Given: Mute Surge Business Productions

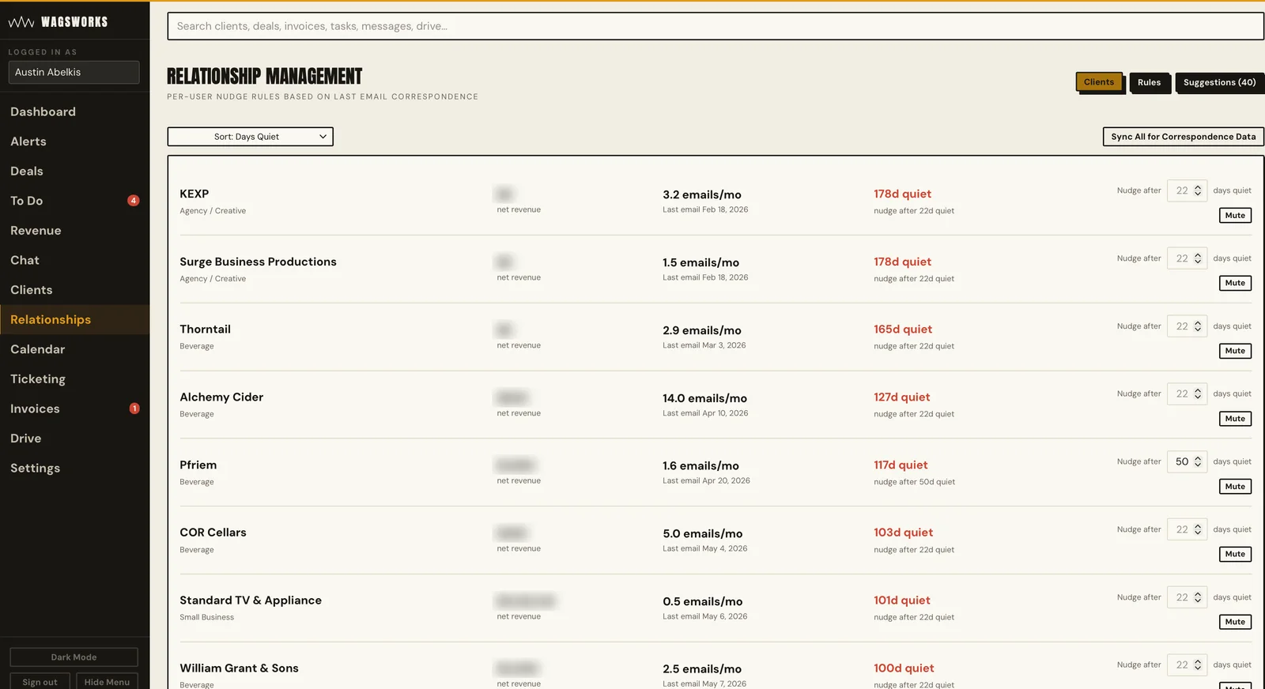Looking at the screenshot, I should click(1235, 283).
